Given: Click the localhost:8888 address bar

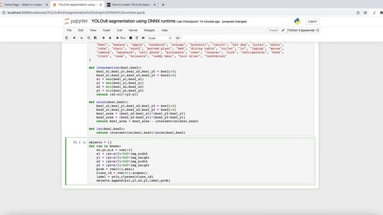Looking at the screenshot, I should tap(76, 13).
